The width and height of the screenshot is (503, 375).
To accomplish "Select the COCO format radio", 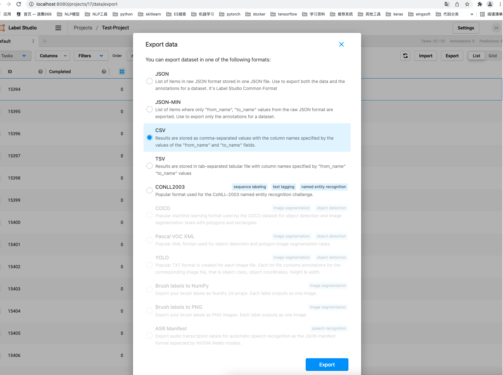I will pyautogui.click(x=150, y=215).
